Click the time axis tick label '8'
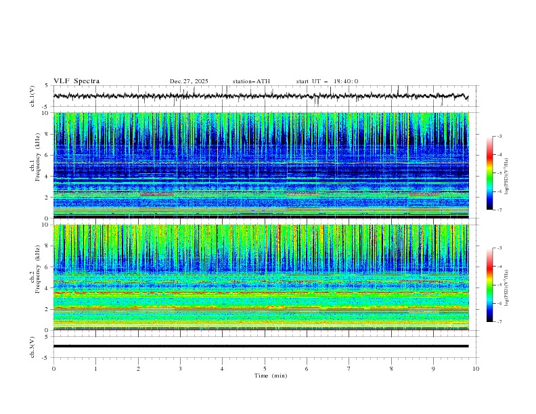The height and width of the screenshot is (414, 536). click(x=391, y=369)
